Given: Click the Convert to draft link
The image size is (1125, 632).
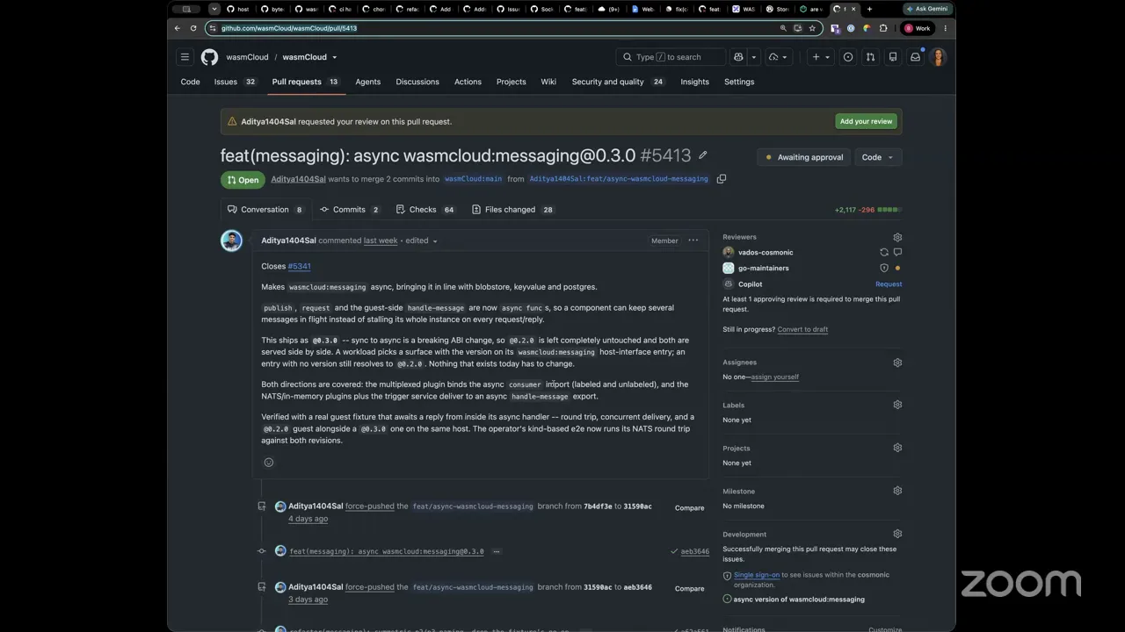Looking at the screenshot, I should coord(802,329).
